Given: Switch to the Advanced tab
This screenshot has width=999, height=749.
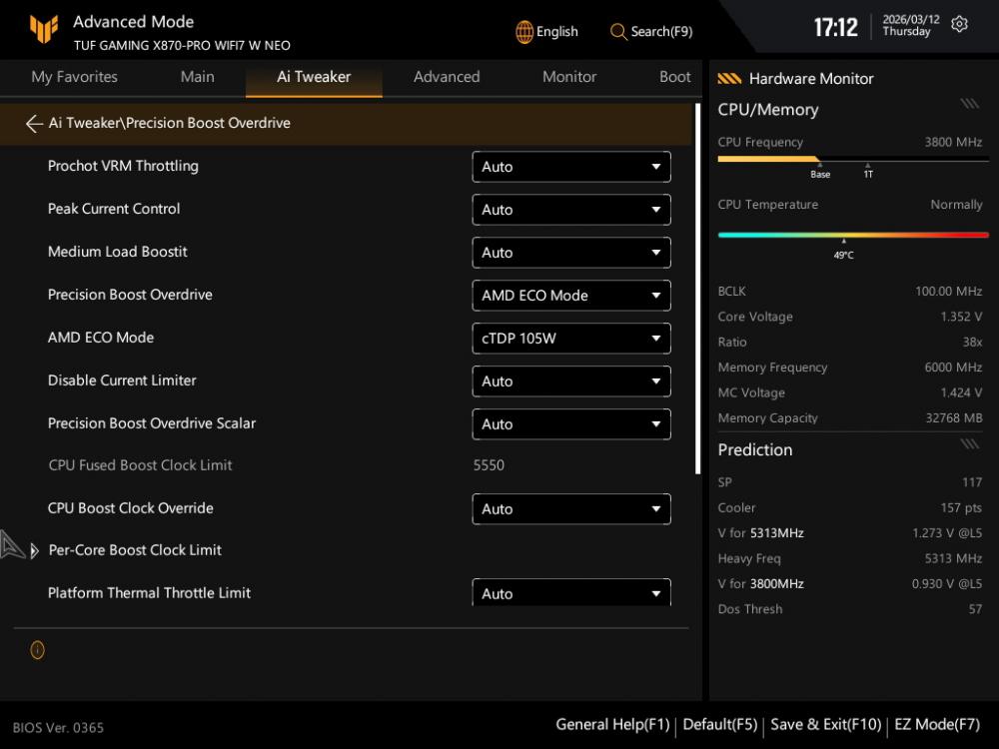Looking at the screenshot, I should click(x=447, y=77).
